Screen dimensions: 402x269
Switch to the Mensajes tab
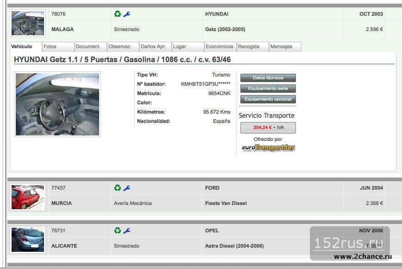[x=285, y=47]
